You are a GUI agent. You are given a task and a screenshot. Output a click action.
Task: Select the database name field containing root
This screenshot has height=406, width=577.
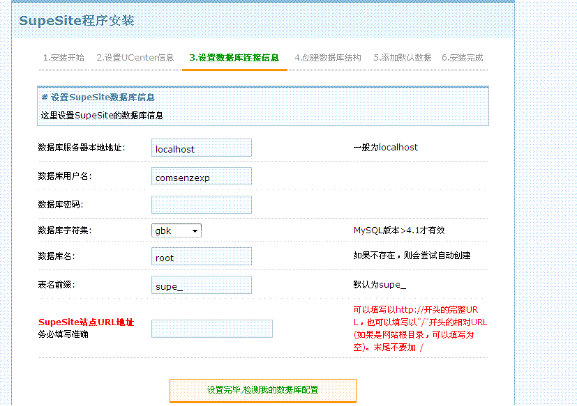(202, 256)
